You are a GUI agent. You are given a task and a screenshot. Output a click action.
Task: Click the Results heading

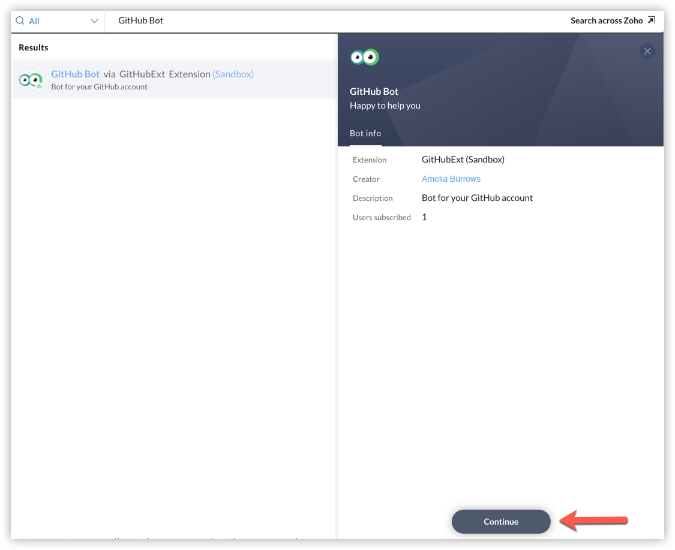34,47
